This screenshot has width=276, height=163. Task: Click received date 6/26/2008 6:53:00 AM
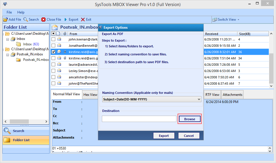point(220,71)
